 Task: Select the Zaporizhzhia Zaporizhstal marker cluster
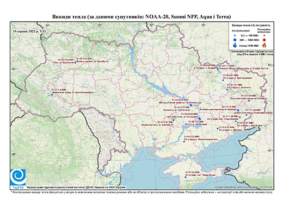[x=200, y=118]
